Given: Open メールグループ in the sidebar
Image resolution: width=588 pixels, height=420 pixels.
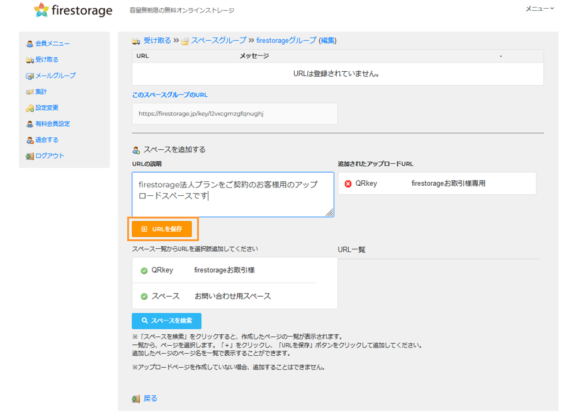Looking at the screenshot, I should click(x=55, y=76).
